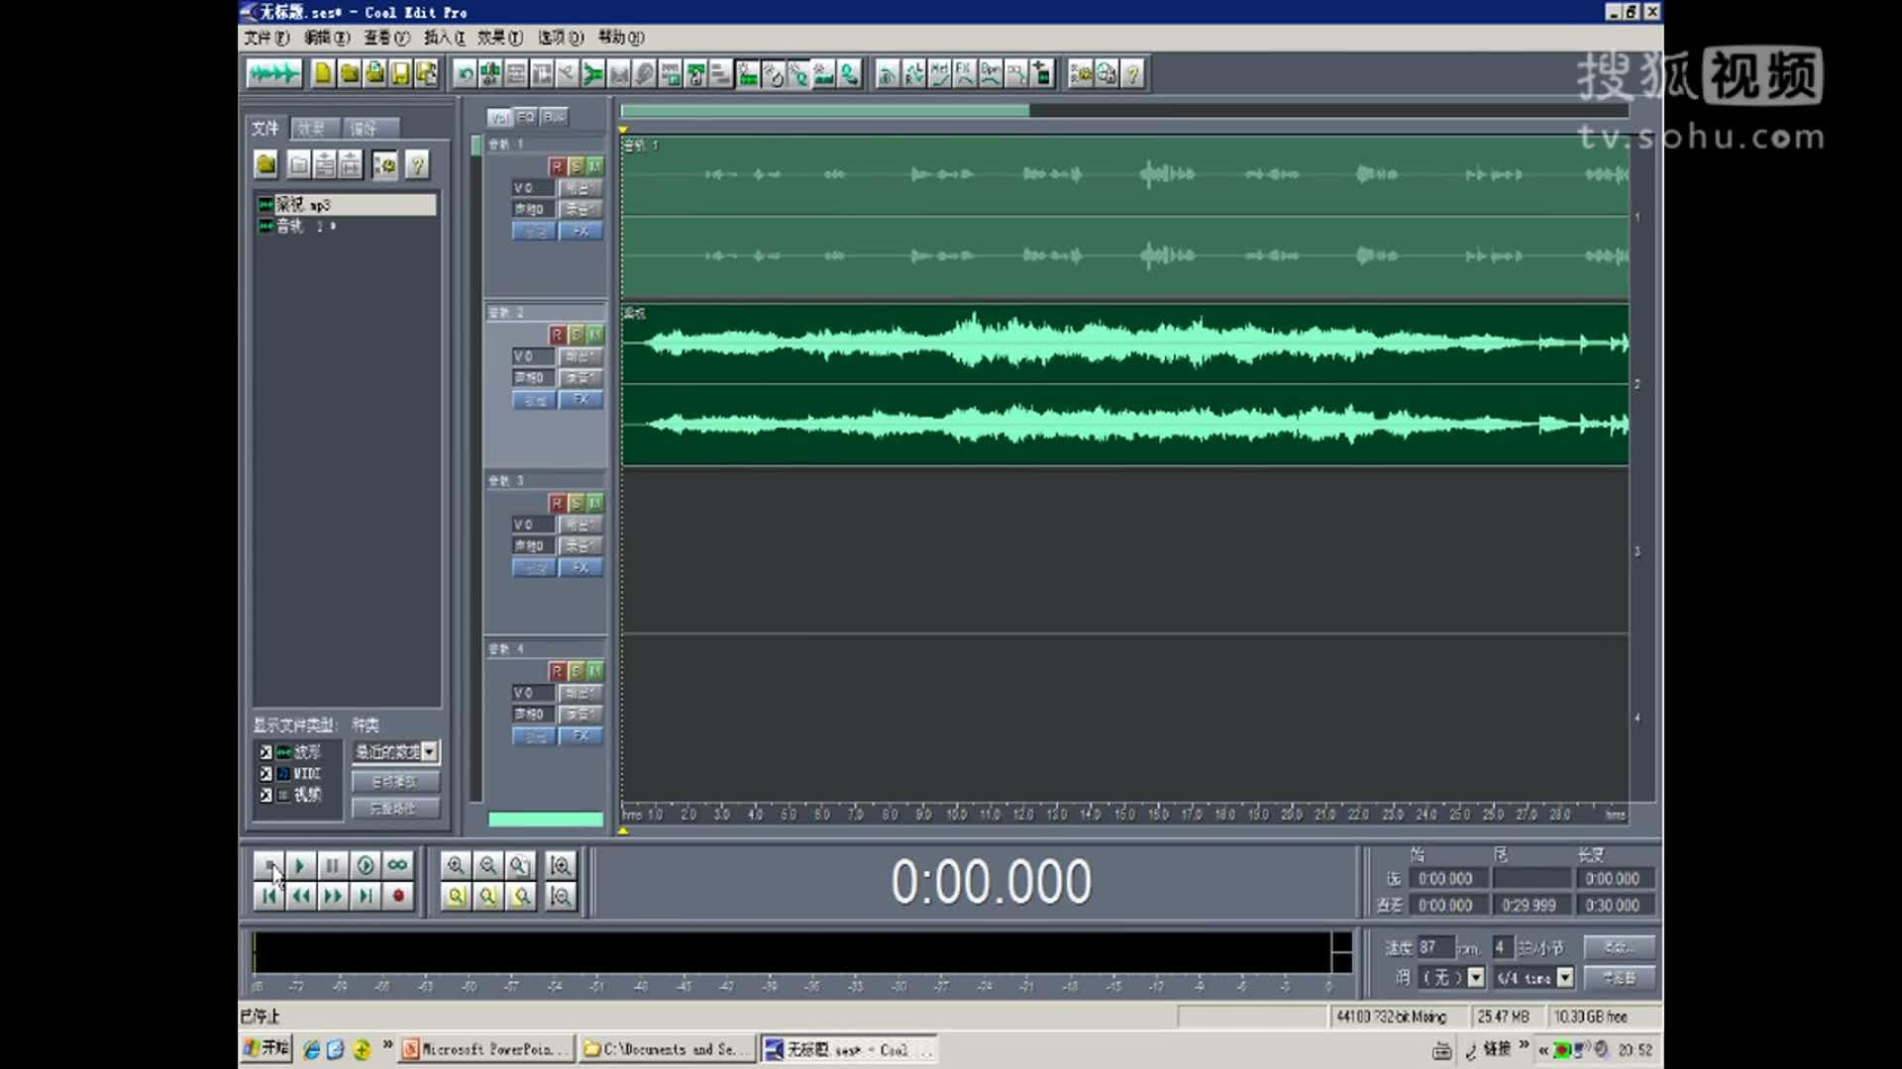Viewport: 1902px width, 1069px height.
Task: Click the FX button on track 3
Action: pos(581,567)
